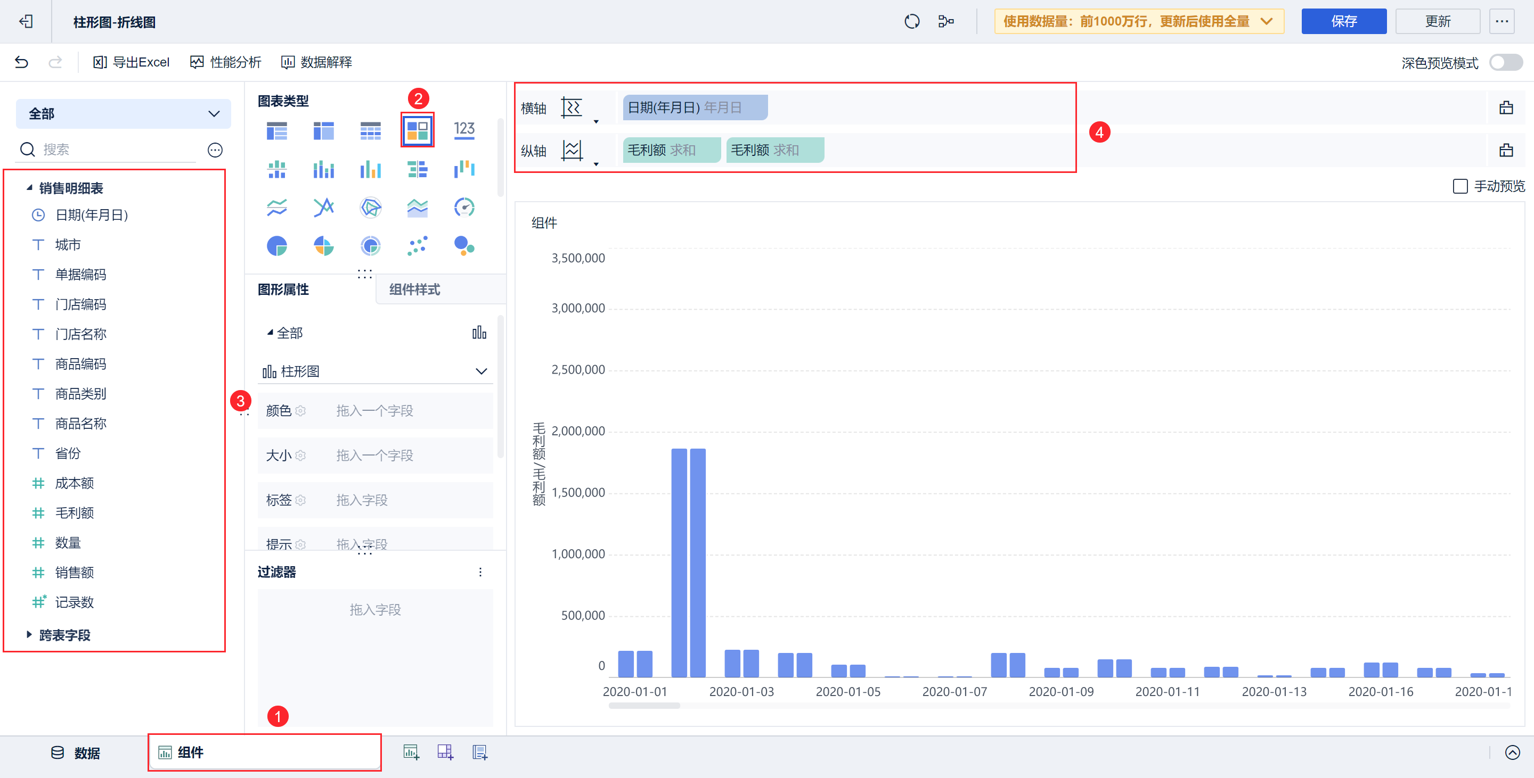This screenshot has height=778, width=1534.
Task: Open the 全部 field filter dropdown
Action: 123,113
